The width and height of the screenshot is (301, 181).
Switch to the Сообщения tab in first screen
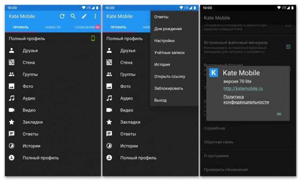pos(85,27)
